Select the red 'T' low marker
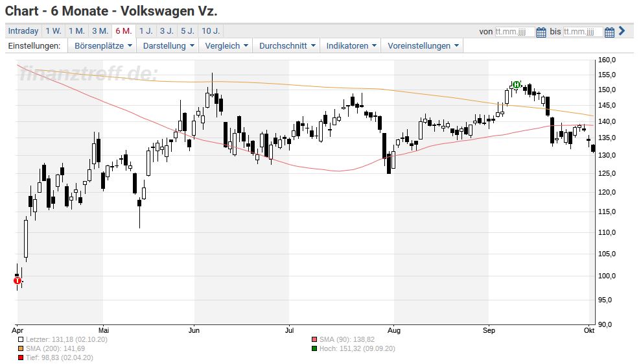This screenshot has width=641, height=364. 17,281
